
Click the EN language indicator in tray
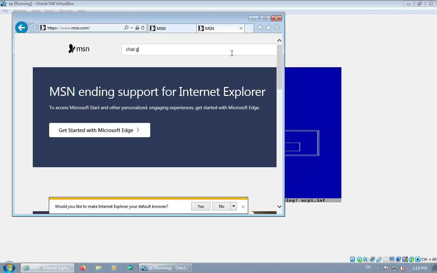pos(368,267)
